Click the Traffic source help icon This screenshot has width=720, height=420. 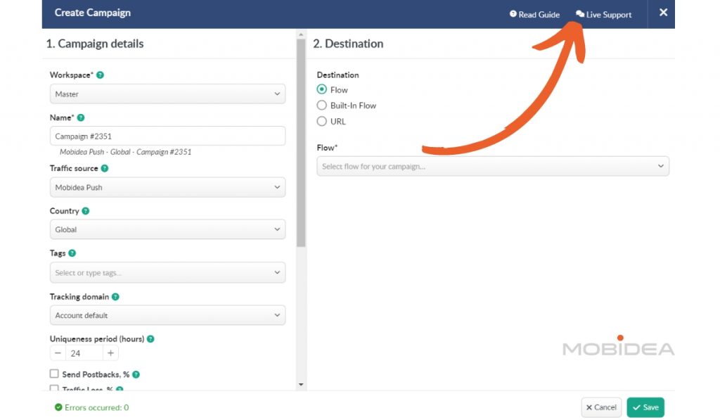tap(105, 168)
